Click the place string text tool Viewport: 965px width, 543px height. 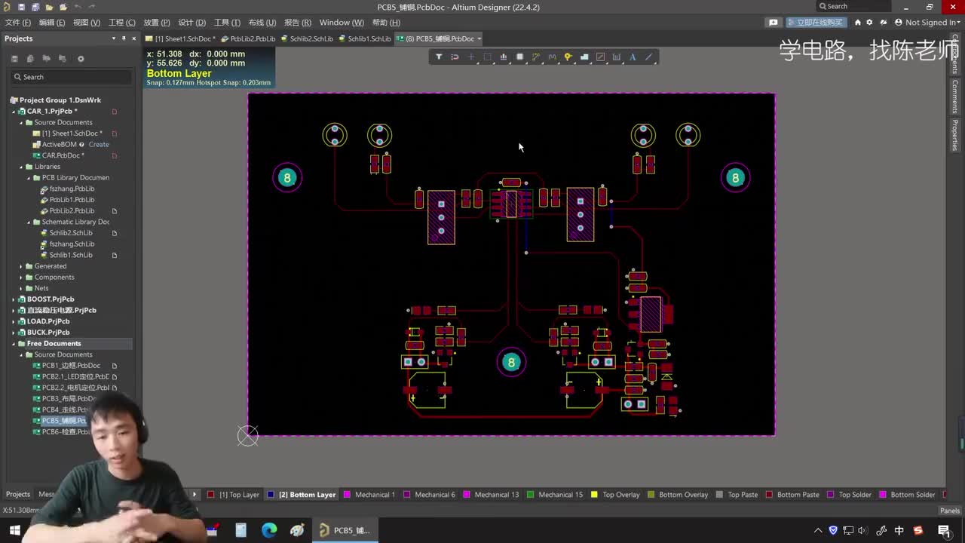tap(633, 57)
